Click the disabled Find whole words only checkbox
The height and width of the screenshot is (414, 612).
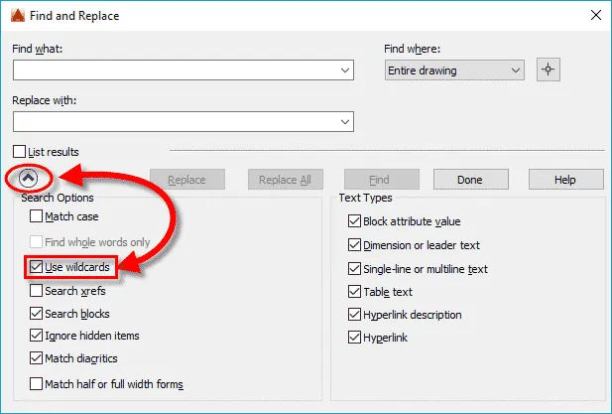click(x=36, y=242)
